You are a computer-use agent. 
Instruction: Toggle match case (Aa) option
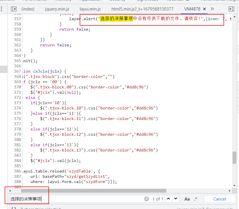click(187, 199)
